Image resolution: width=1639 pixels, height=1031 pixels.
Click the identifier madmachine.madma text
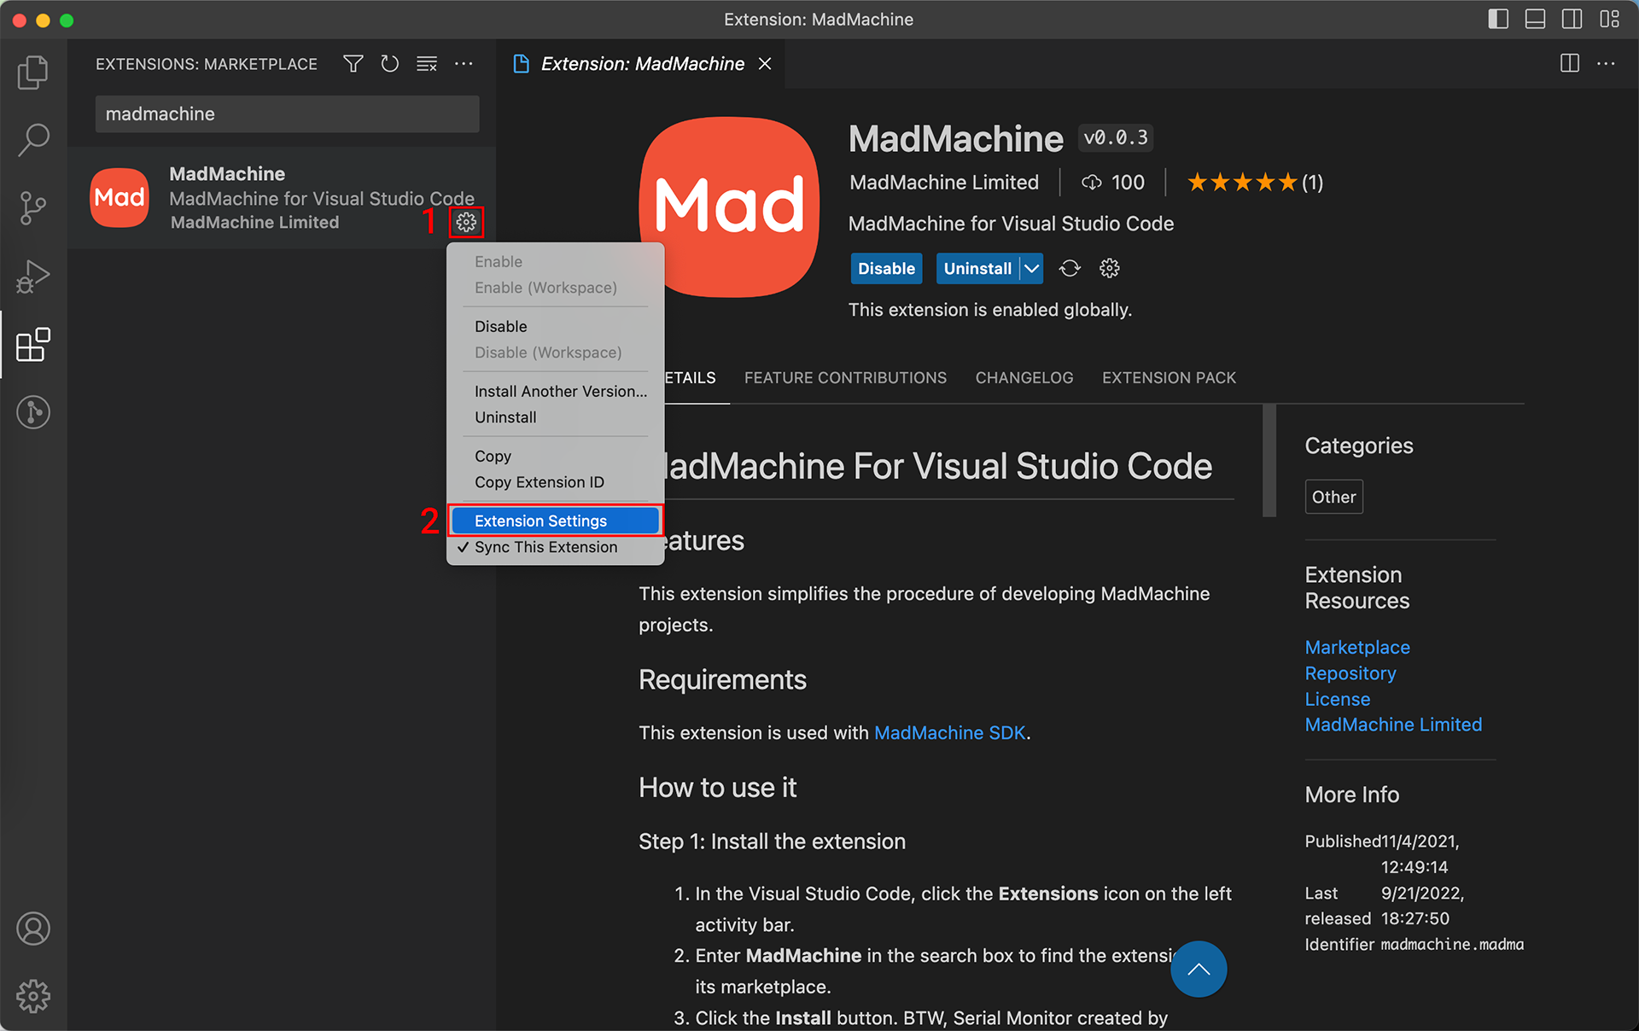click(x=1452, y=945)
